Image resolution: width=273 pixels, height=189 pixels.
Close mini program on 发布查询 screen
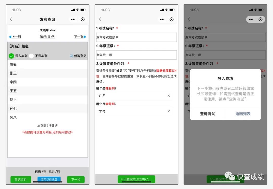pyautogui.click(x=83, y=19)
